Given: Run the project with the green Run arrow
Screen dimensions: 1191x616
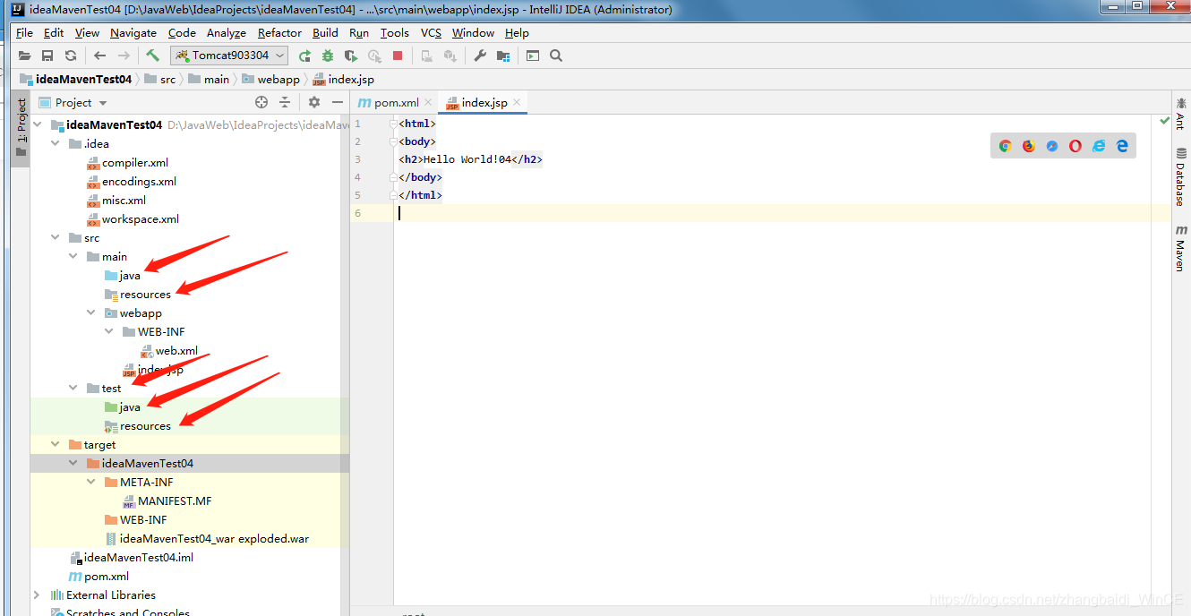Looking at the screenshot, I should click(304, 56).
